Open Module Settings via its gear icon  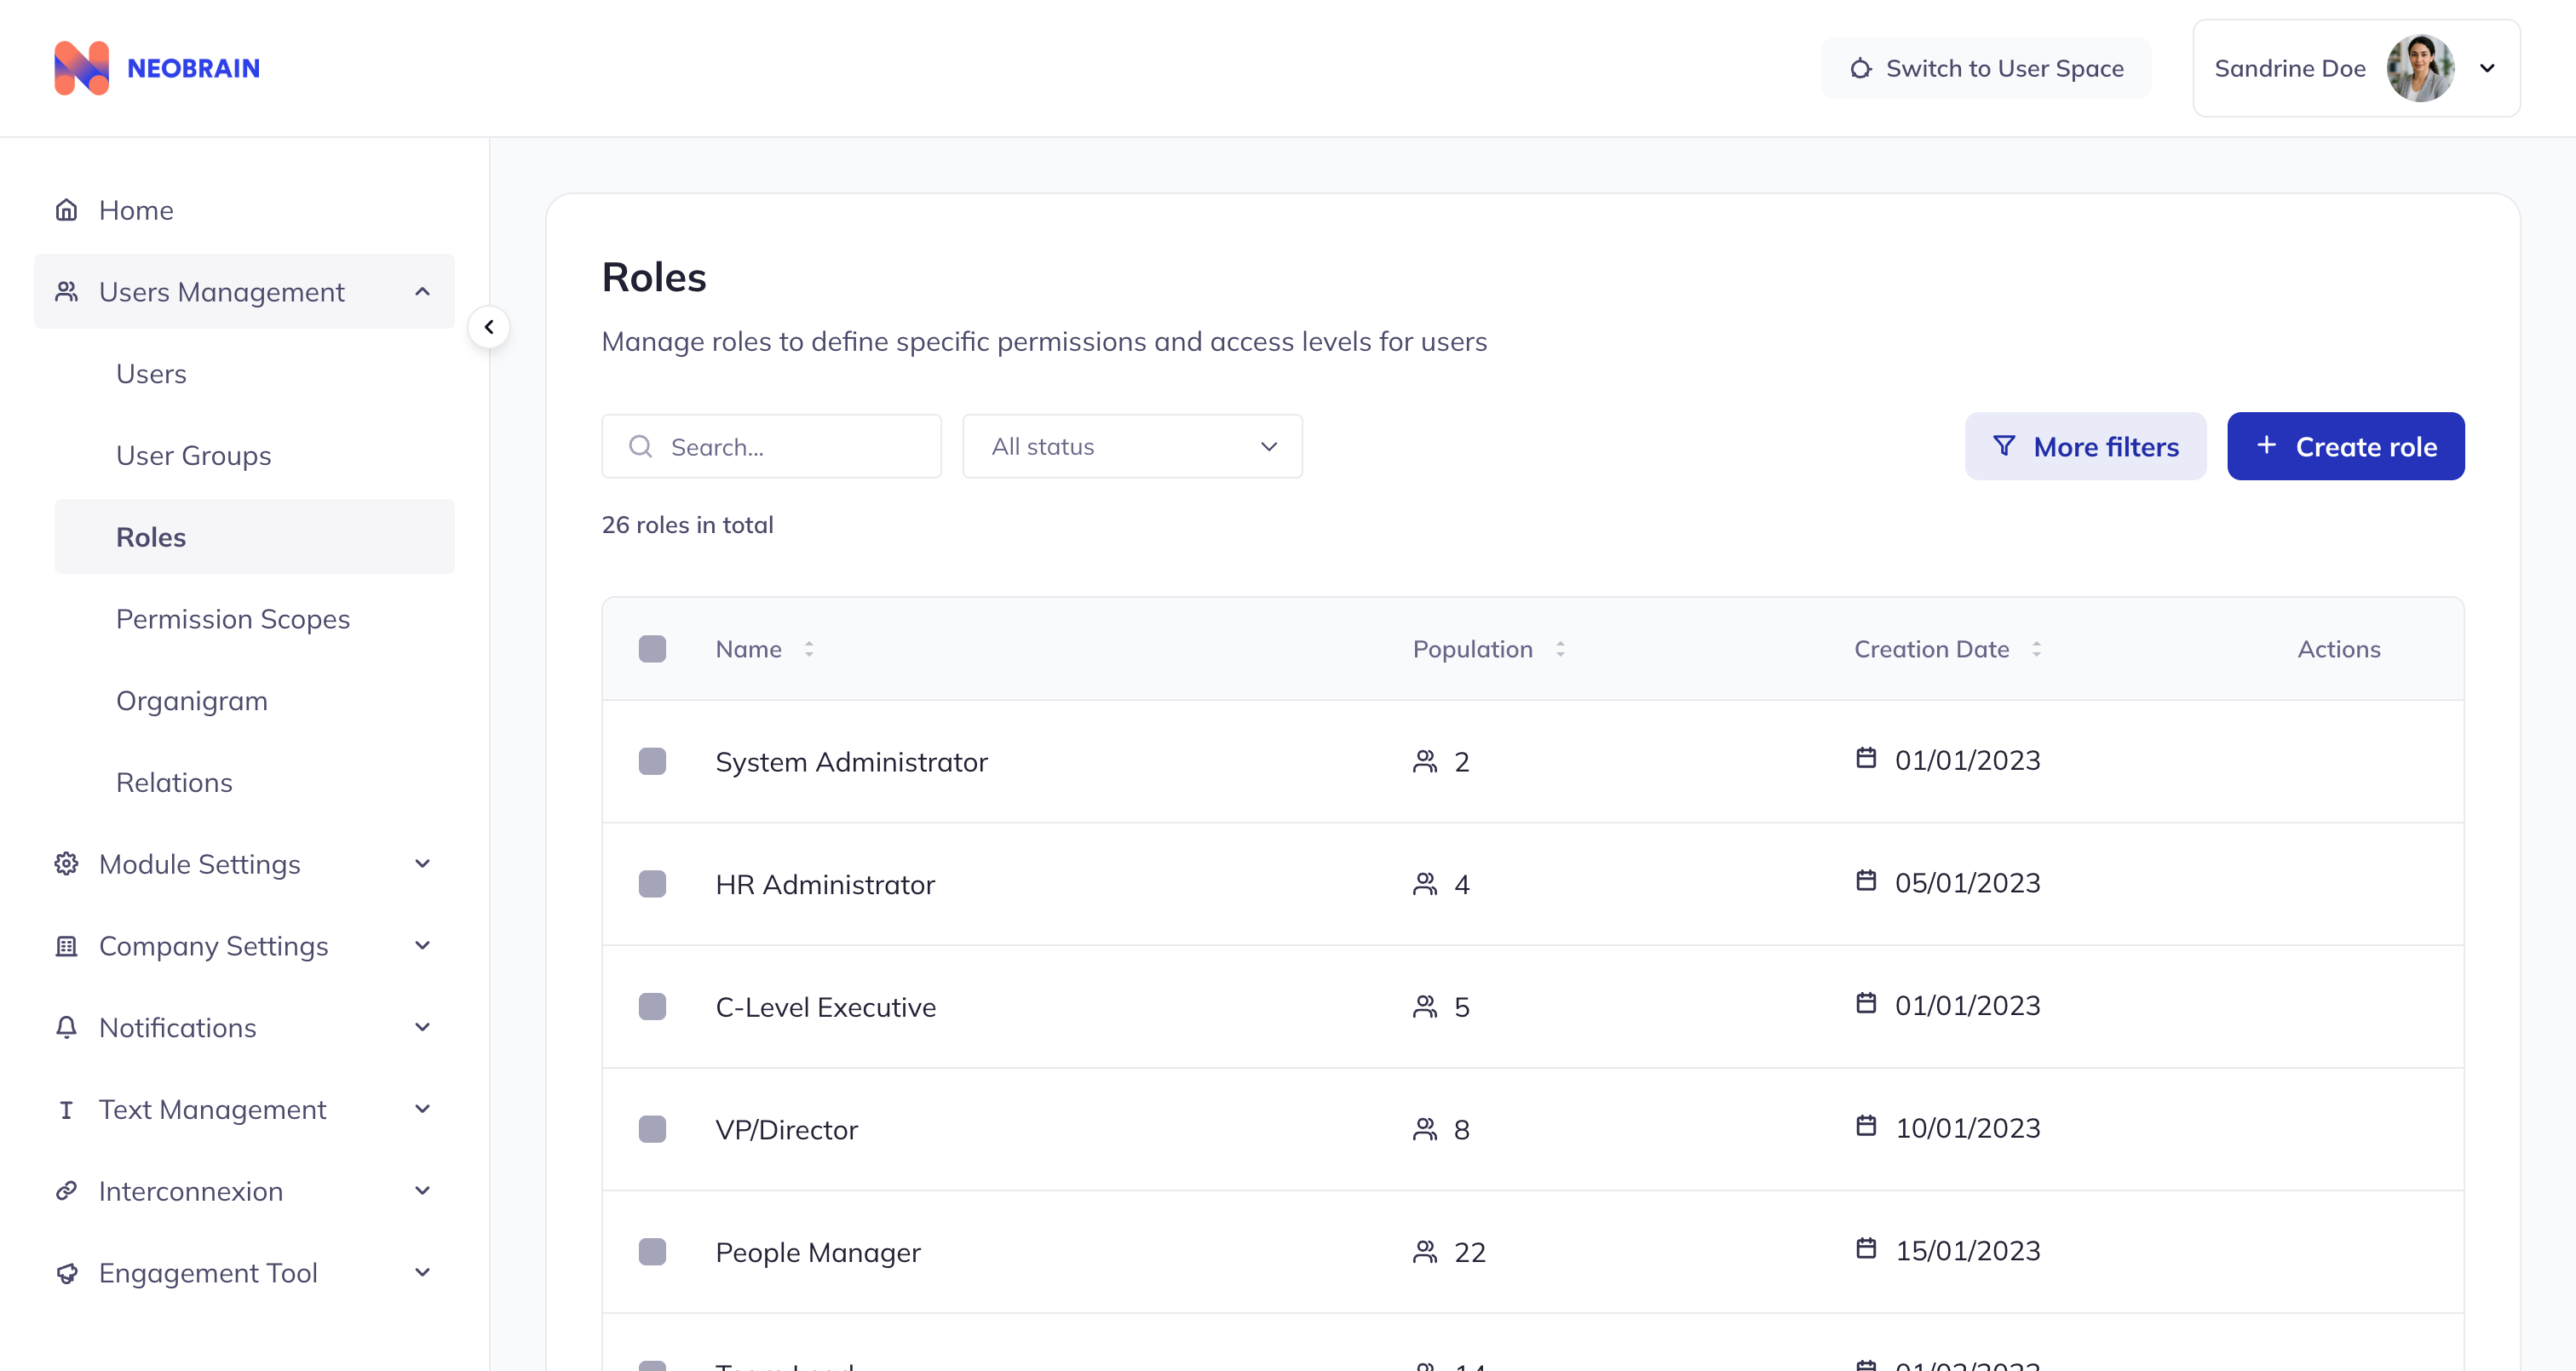coord(66,863)
